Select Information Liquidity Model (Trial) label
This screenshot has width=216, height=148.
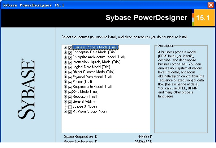pos(96,62)
